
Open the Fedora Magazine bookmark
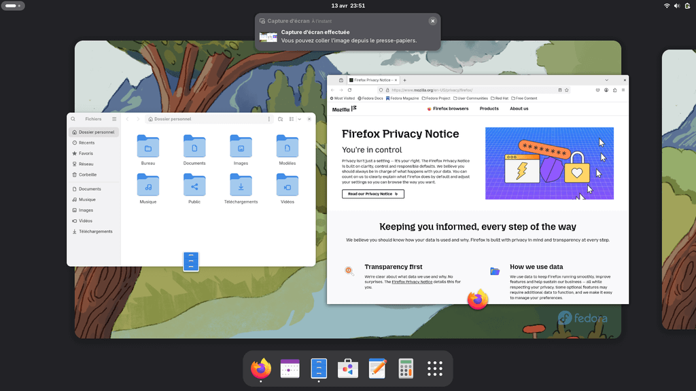pyautogui.click(x=402, y=98)
